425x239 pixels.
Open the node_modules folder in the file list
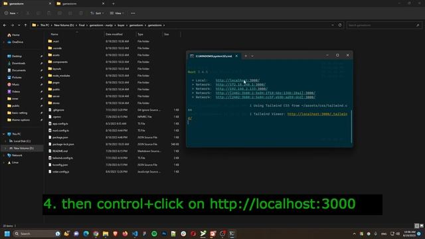pyautogui.click(x=61, y=76)
